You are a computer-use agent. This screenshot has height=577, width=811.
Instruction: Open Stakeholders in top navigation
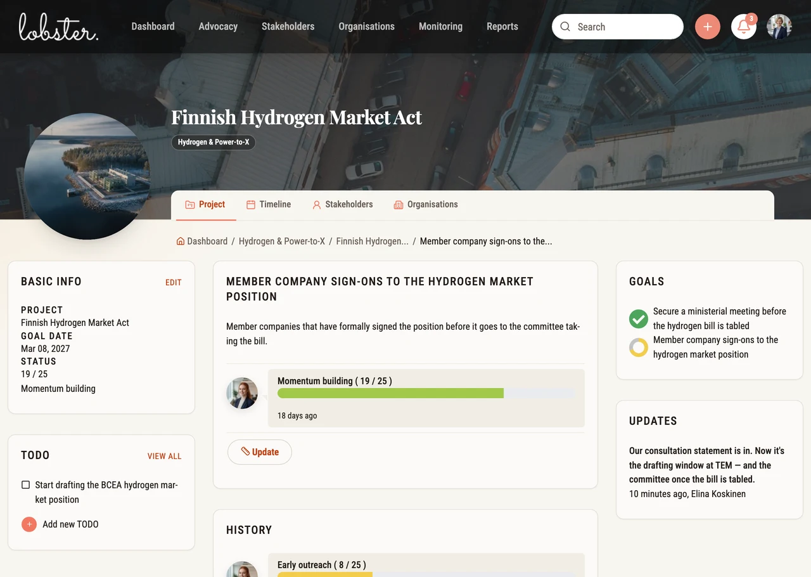[x=288, y=27]
